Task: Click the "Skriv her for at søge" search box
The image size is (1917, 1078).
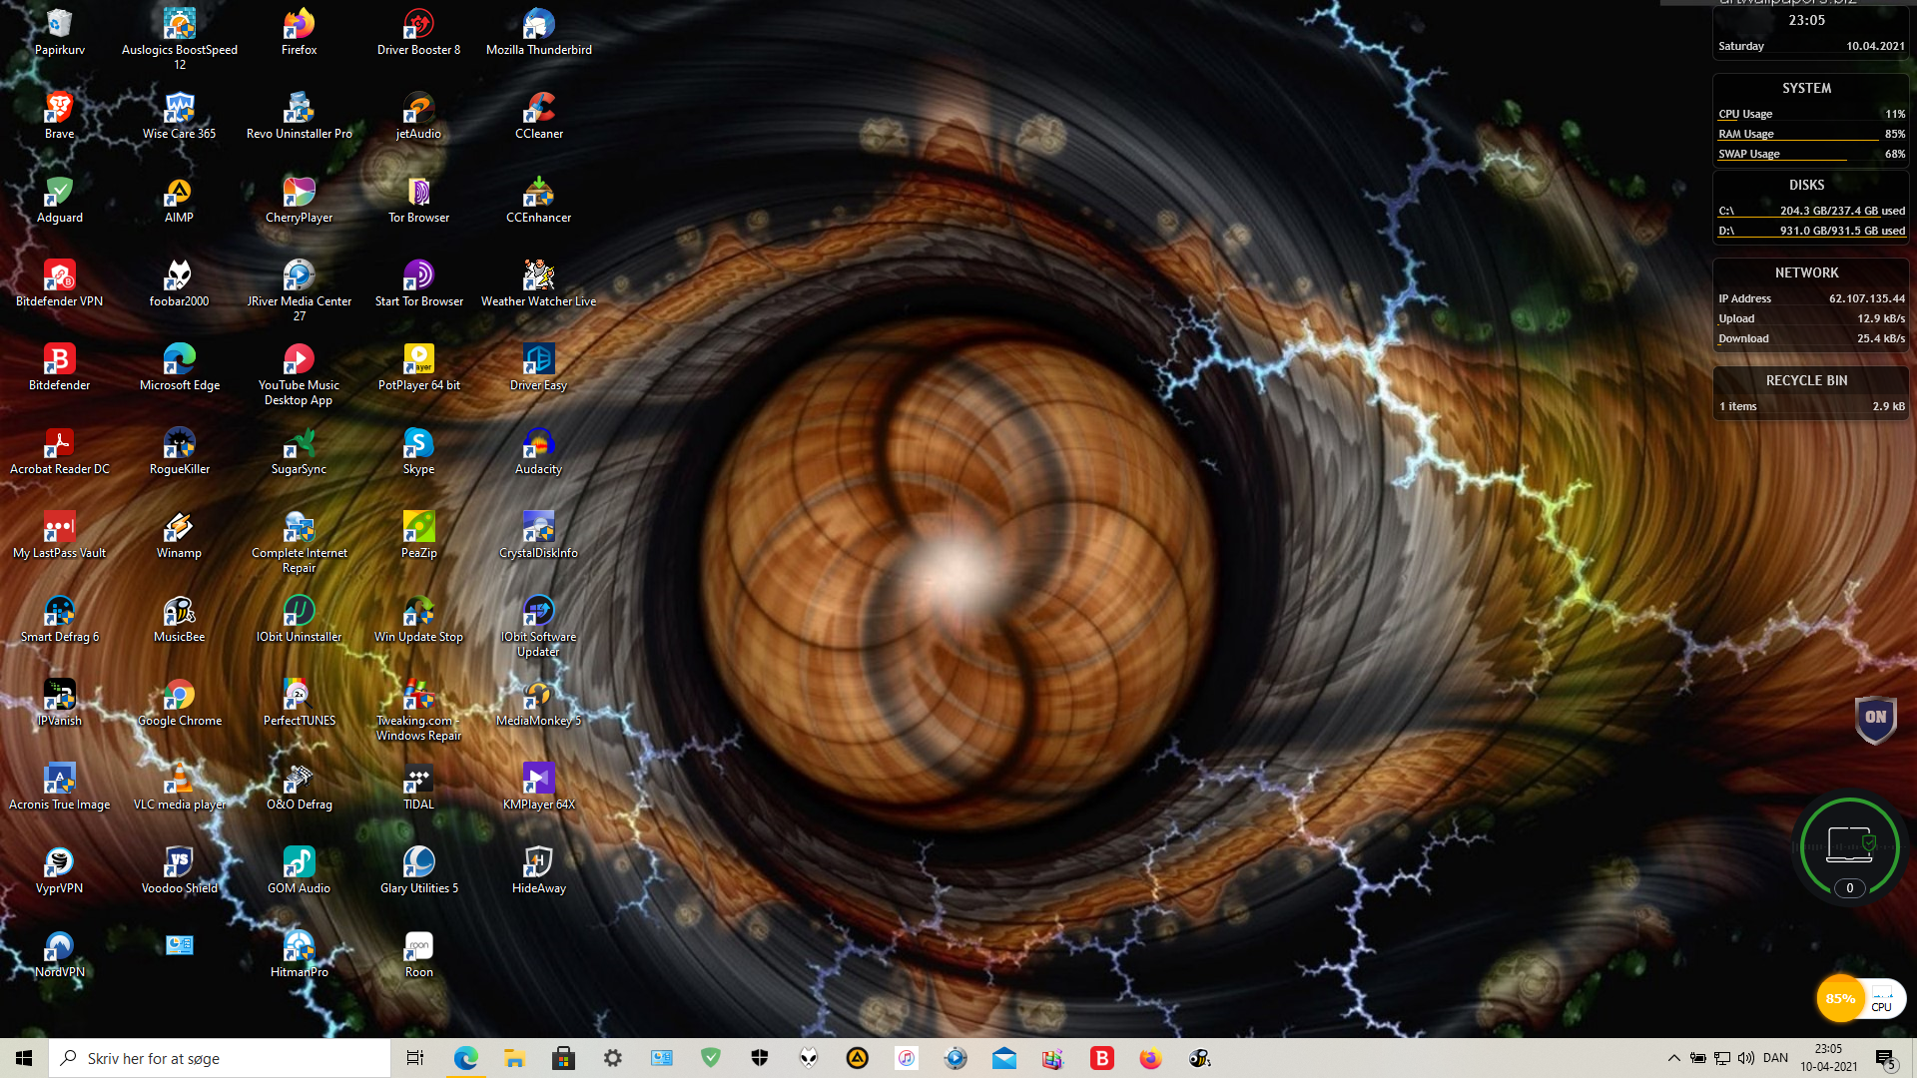Action: pos(220,1058)
